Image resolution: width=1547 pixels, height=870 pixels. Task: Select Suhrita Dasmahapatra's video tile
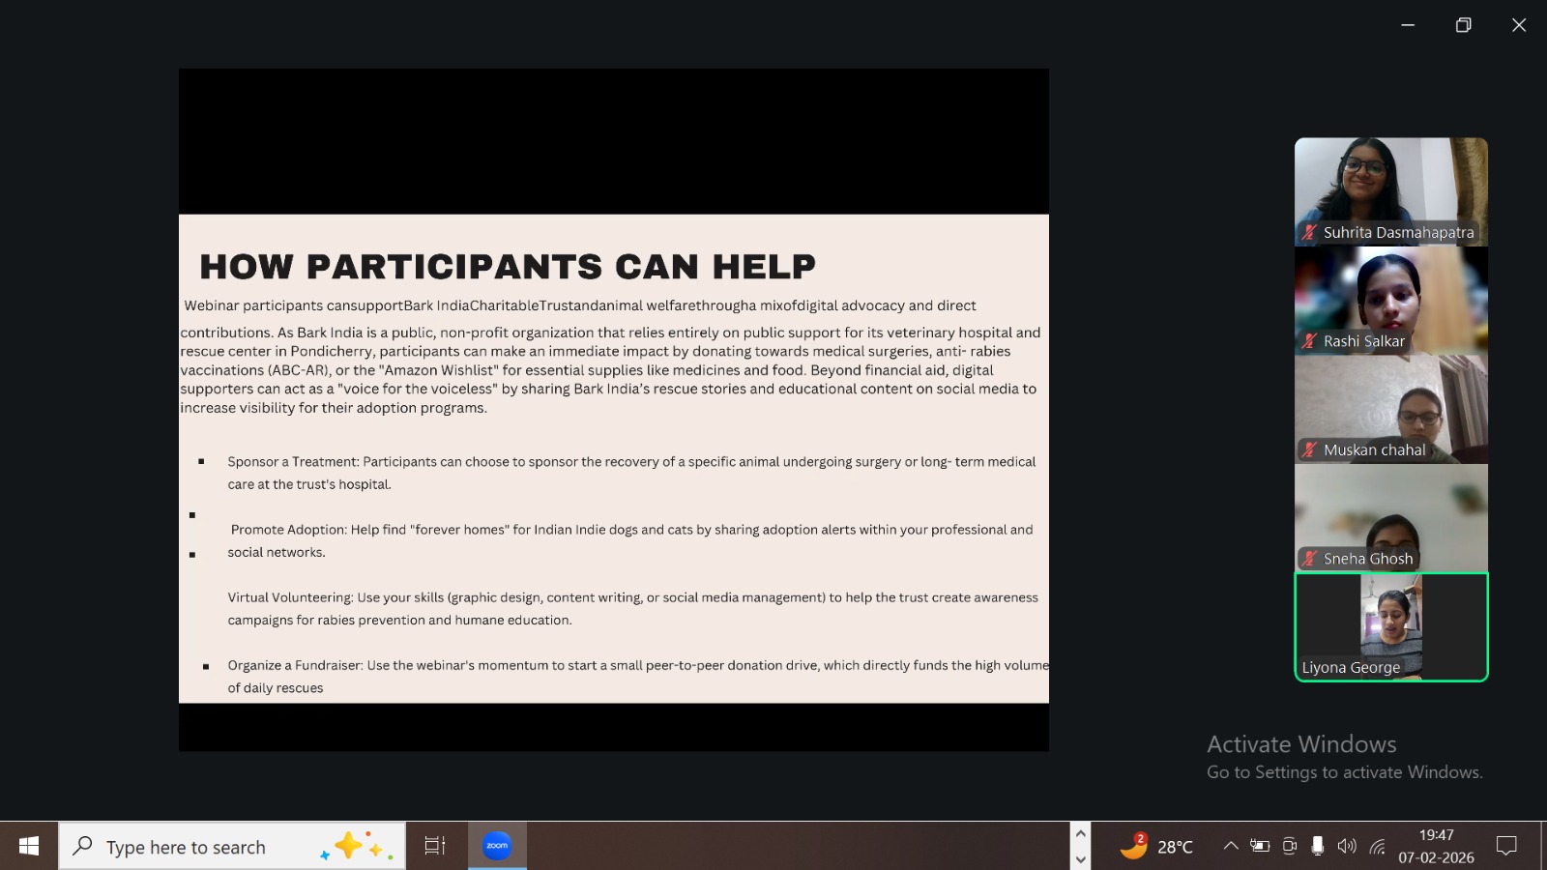1390,190
